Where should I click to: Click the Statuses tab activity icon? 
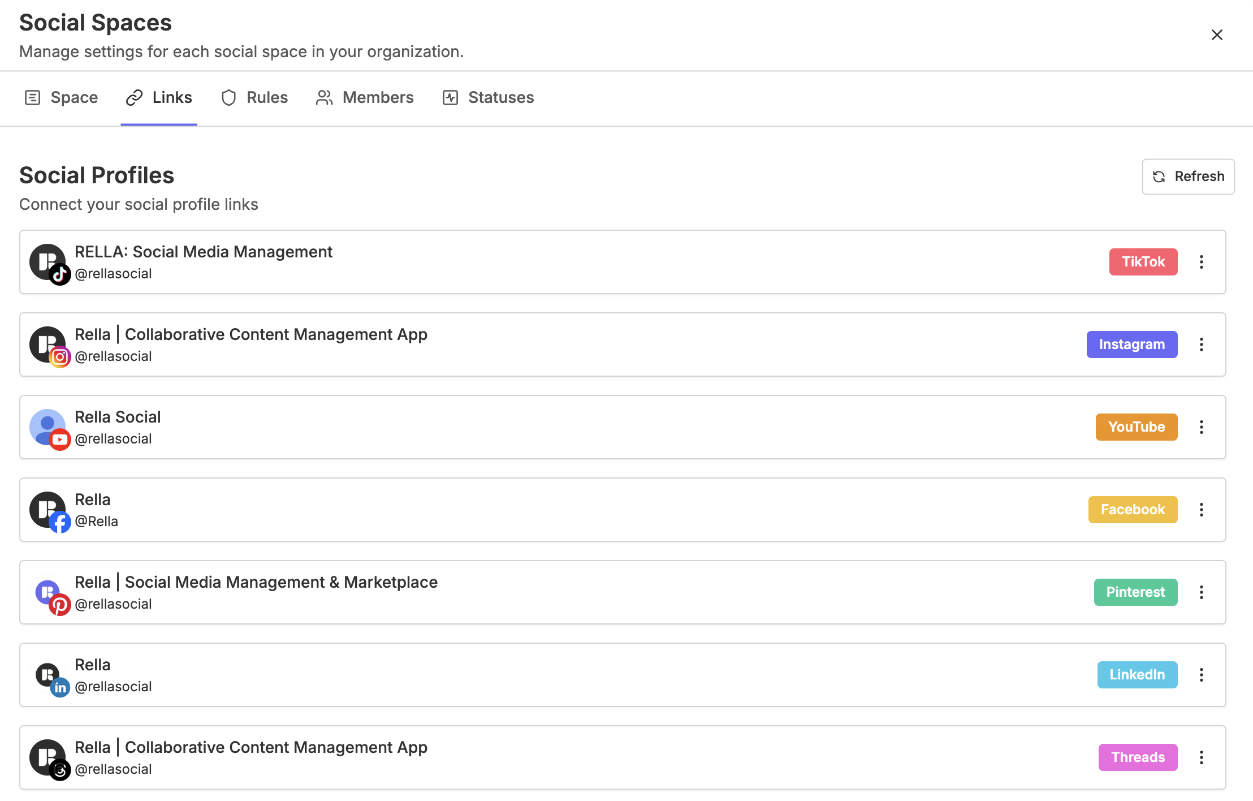tap(450, 98)
